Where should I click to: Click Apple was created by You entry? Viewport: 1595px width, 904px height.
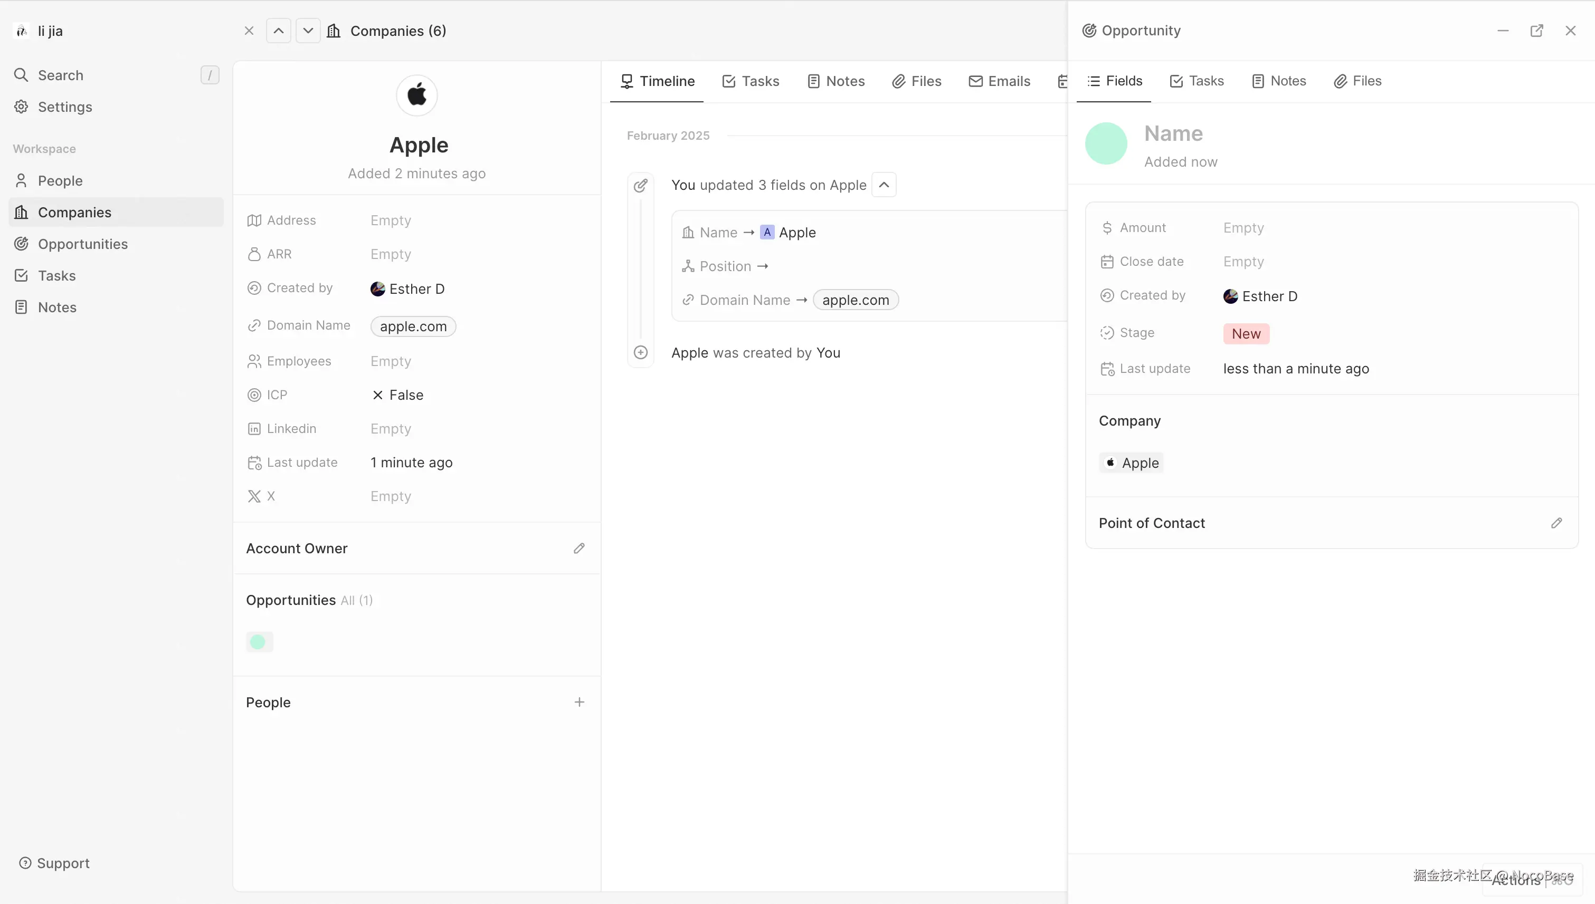point(756,353)
